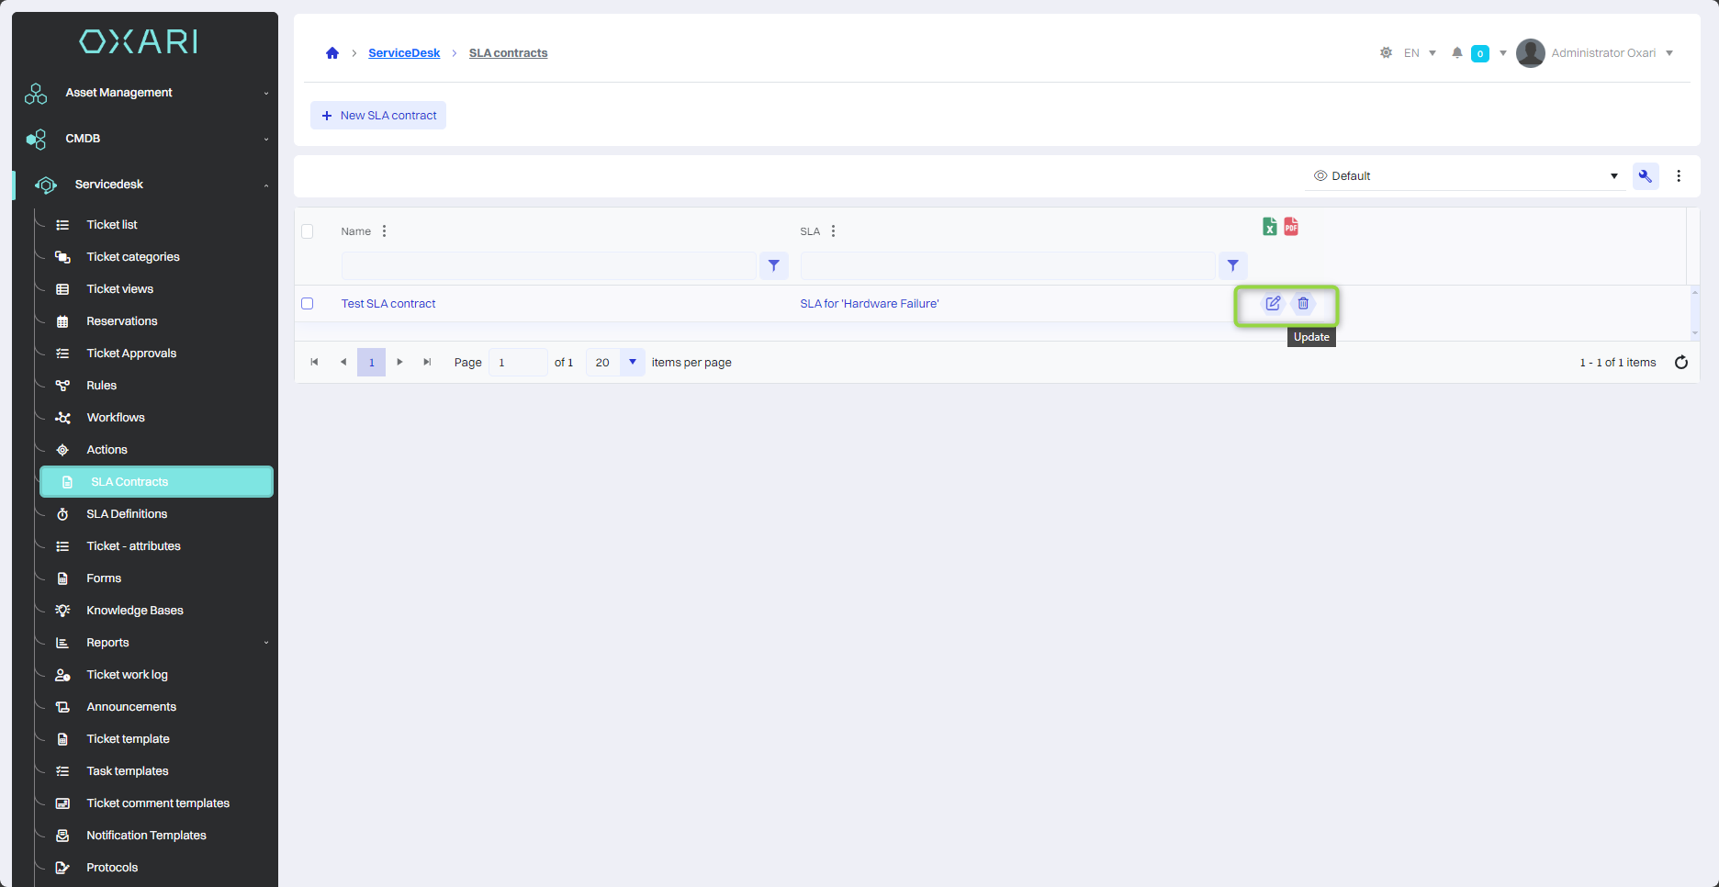Open the items per page dropdown

point(632,363)
